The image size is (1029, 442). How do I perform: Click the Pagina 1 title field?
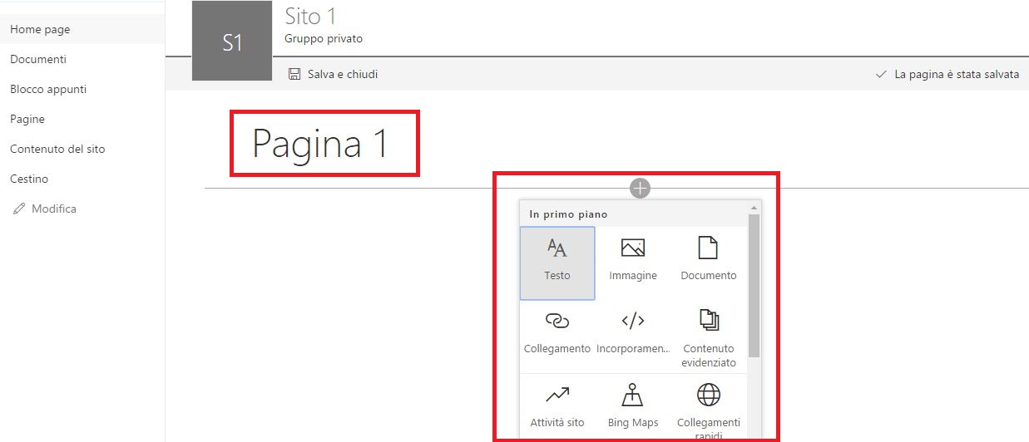(x=321, y=144)
